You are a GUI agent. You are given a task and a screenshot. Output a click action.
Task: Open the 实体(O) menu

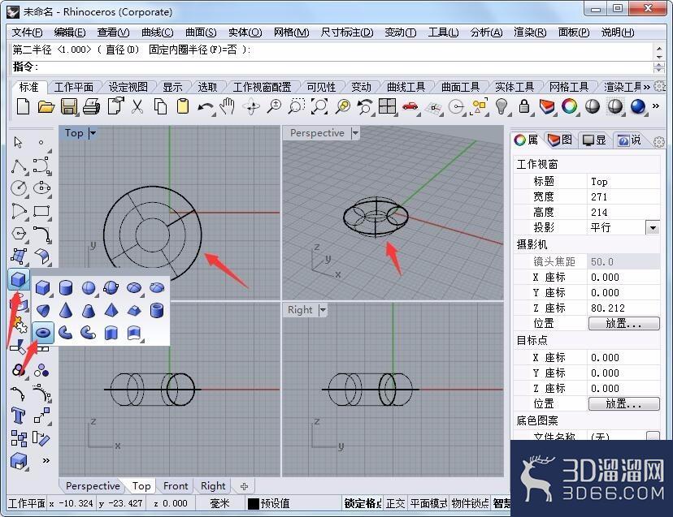(245, 32)
